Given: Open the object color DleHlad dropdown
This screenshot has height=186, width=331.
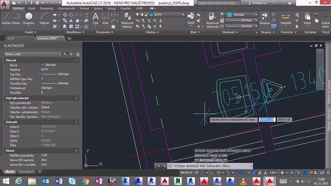Looking at the screenshot, I should [242, 15].
